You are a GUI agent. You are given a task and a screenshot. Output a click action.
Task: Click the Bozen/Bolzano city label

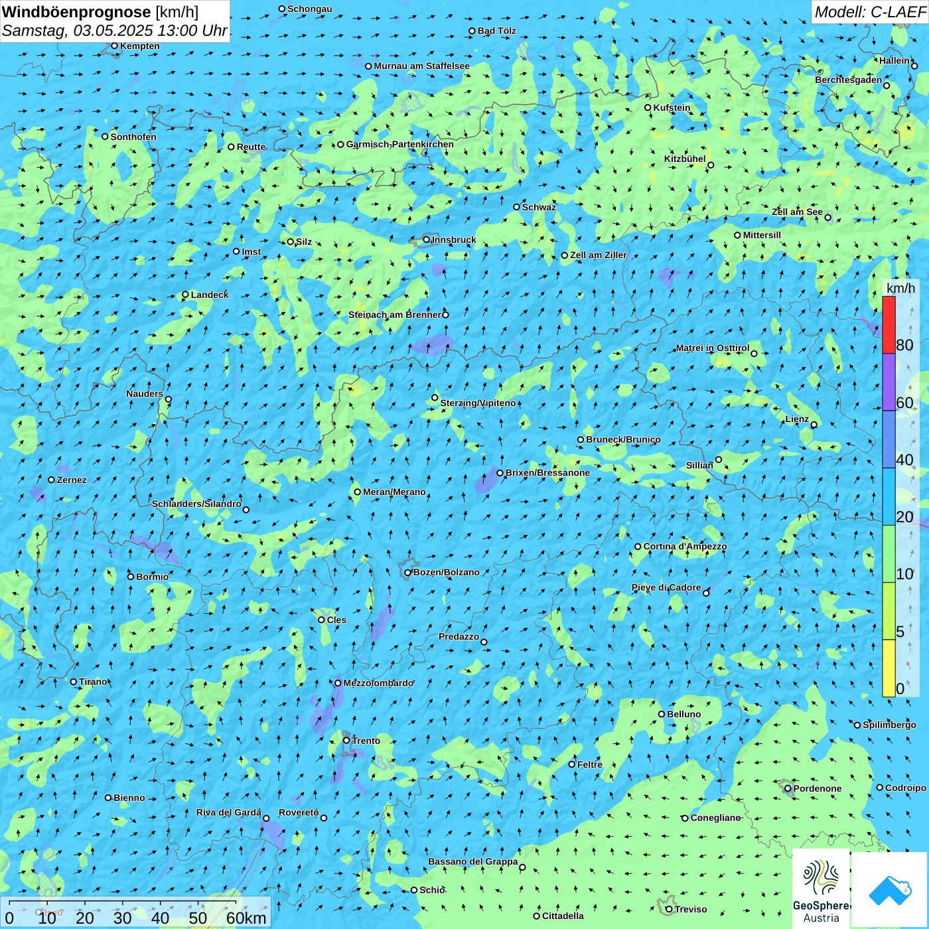(446, 572)
